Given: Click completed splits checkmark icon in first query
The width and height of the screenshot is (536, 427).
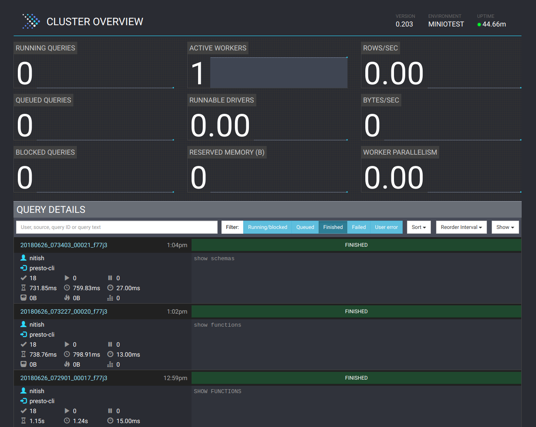Looking at the screenshot, I should (23, 278).
